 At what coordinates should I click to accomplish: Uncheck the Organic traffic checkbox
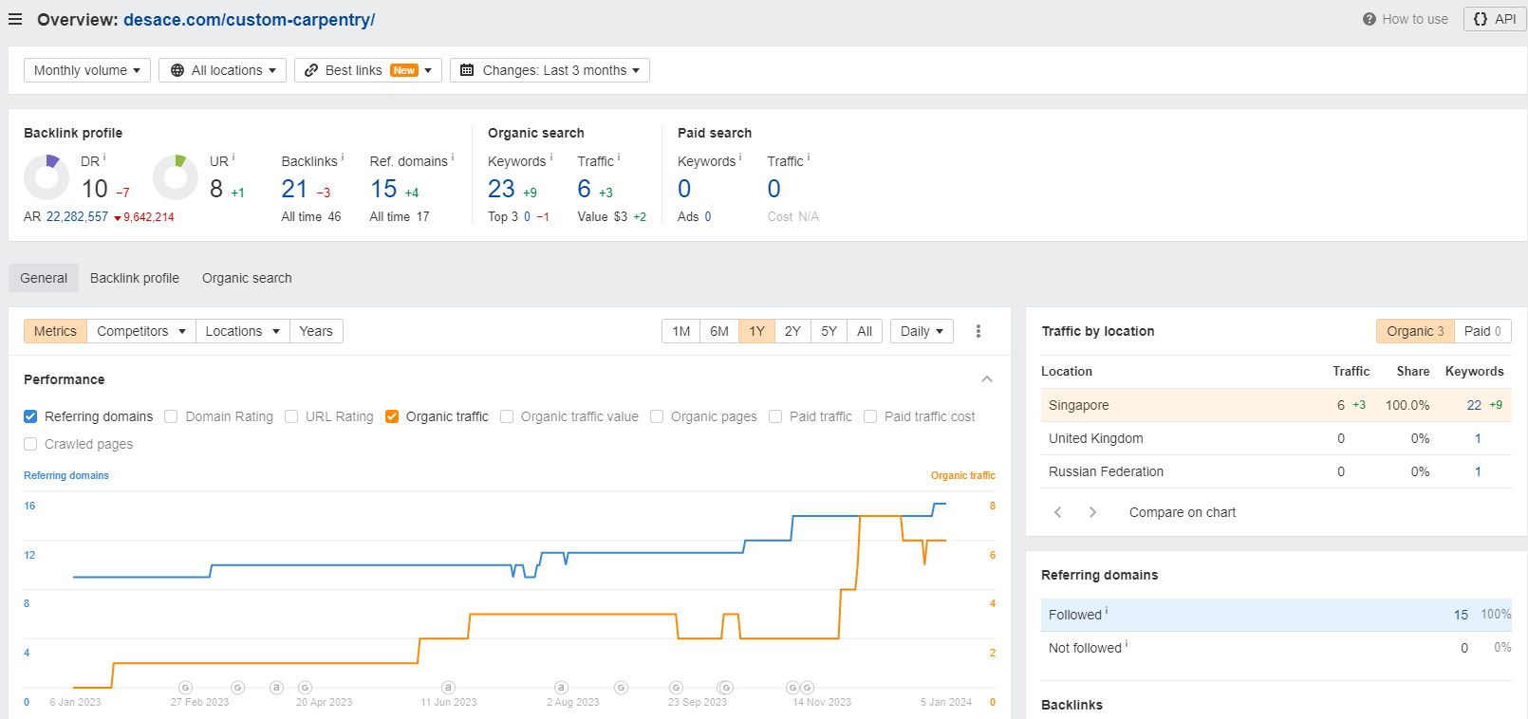click(392, 416)
